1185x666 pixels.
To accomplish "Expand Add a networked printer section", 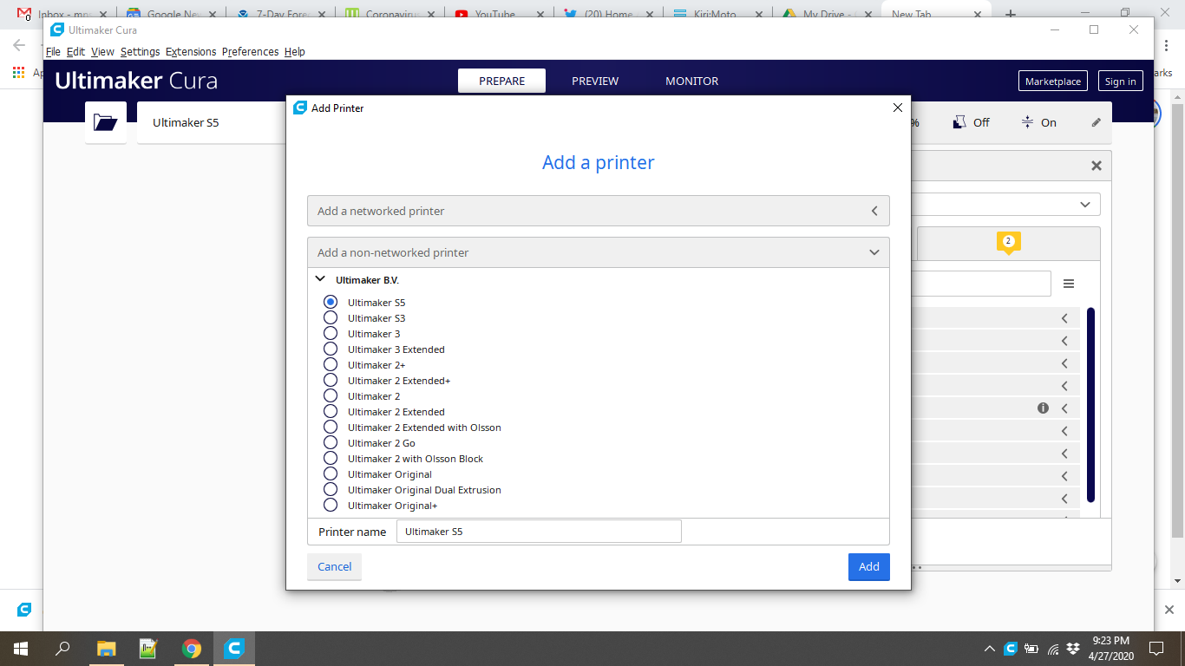I will click(x=598, y=211).
